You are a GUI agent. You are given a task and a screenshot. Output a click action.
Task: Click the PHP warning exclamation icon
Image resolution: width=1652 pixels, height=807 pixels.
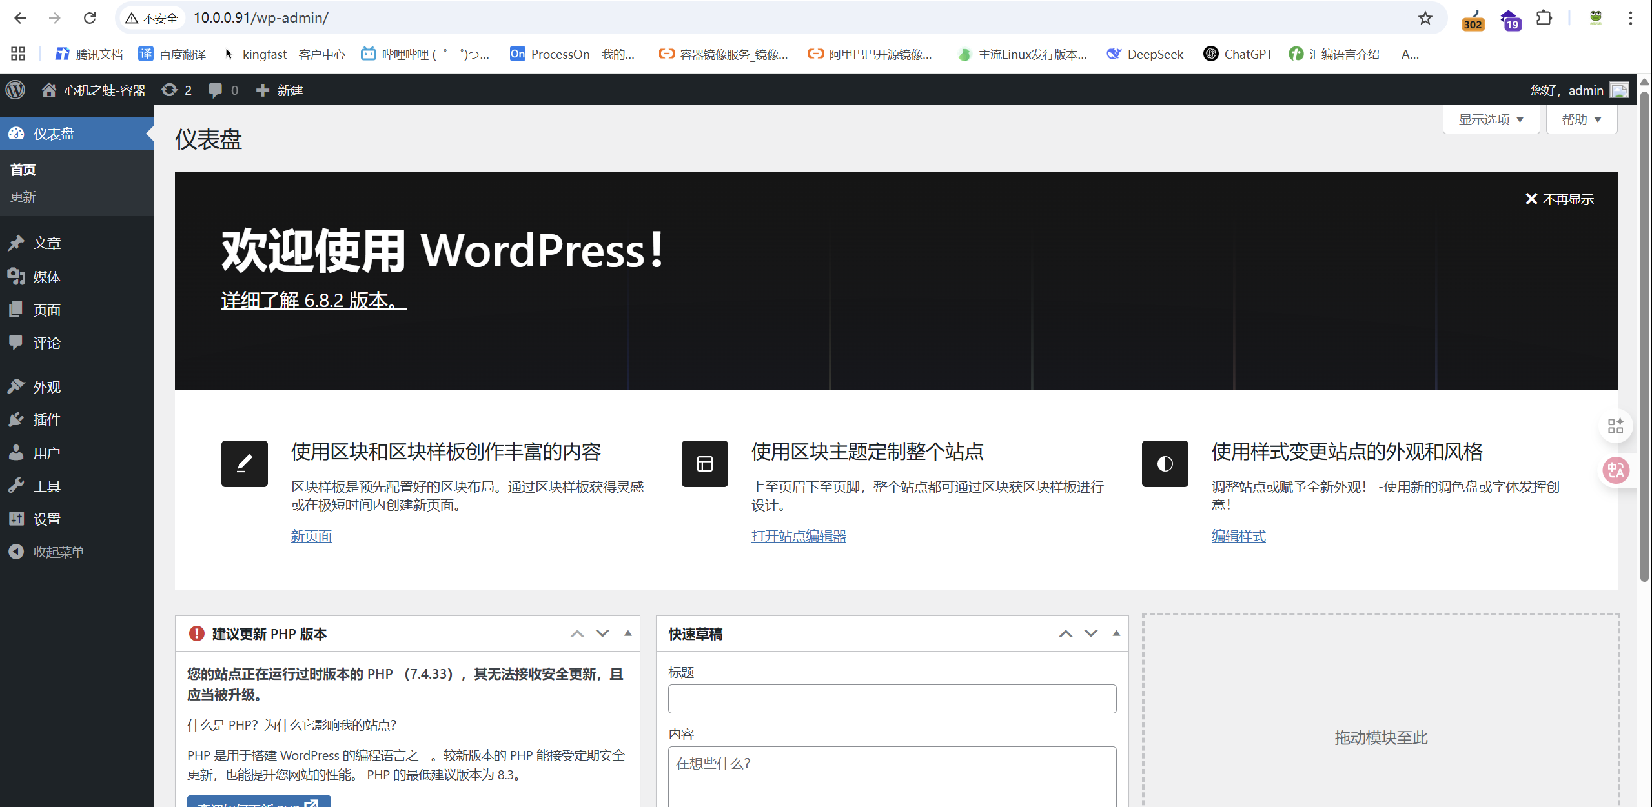(196, 633)
